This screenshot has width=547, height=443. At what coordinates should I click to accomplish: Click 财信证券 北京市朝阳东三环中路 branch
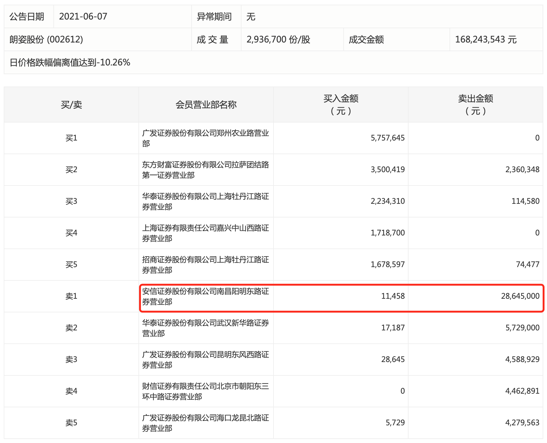(x=205, y=391)
